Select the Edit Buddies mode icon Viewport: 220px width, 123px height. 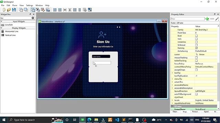[43, 10]
